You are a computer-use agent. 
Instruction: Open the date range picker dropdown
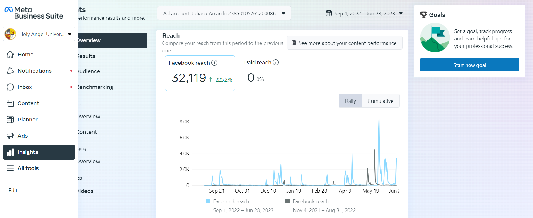point(364,13)
